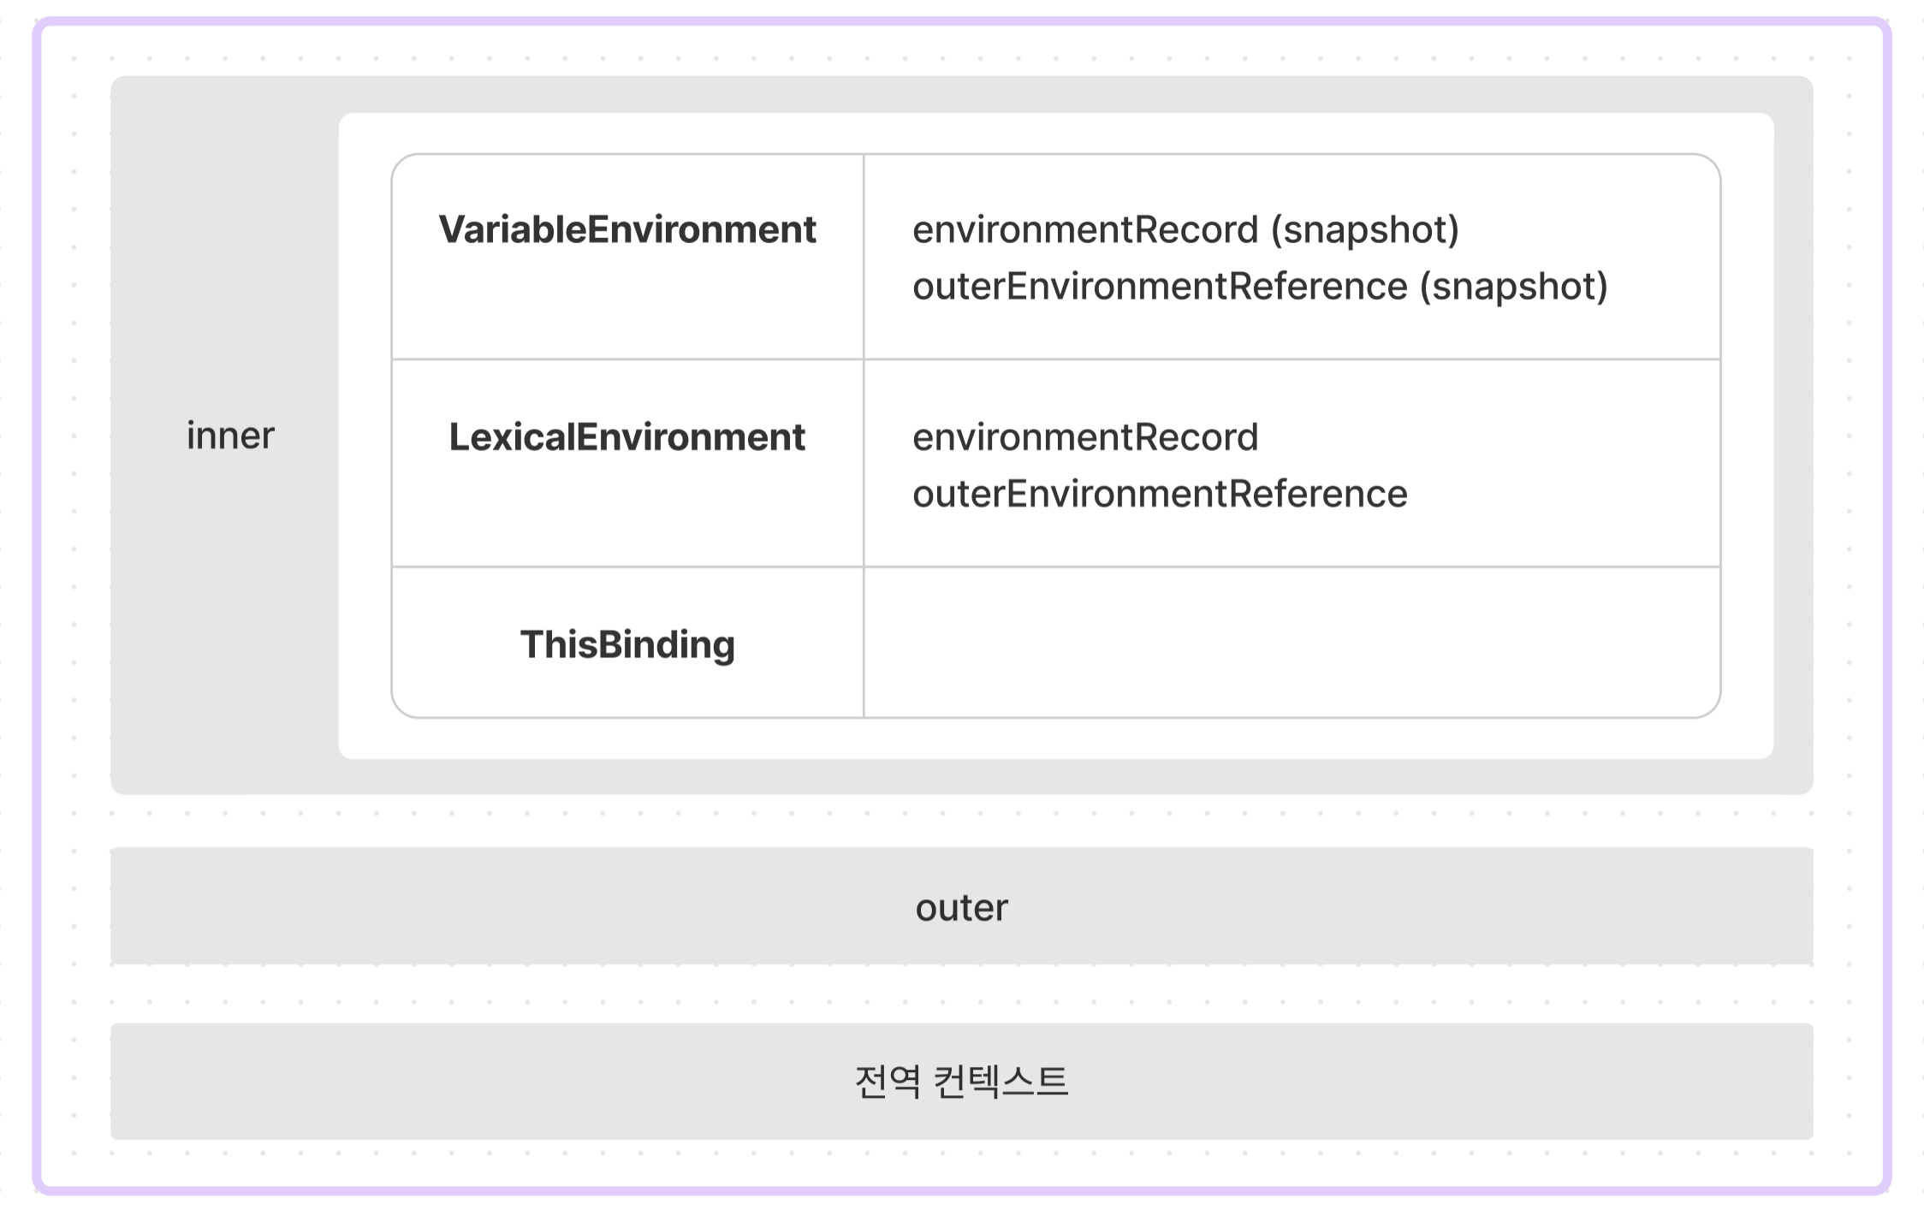The width and height of the screenshot is (1924, 1222).
Task: Click "(snapshot)" after environmentRecord
Action: [x=1365, y=229]
